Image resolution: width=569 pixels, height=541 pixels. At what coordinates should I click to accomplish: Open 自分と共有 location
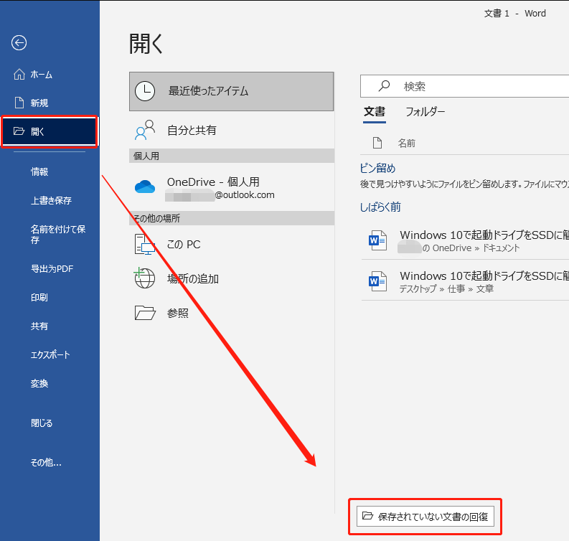[x=231, y=130]
